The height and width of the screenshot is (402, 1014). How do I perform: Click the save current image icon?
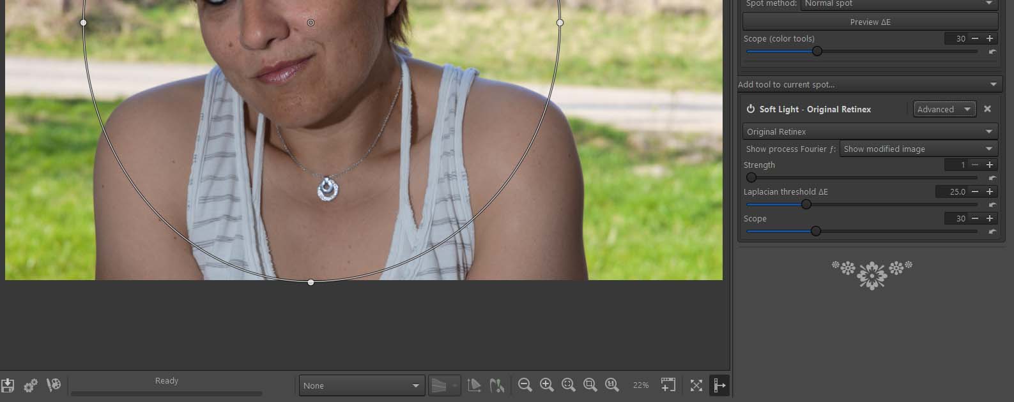[x=8, y=385]
